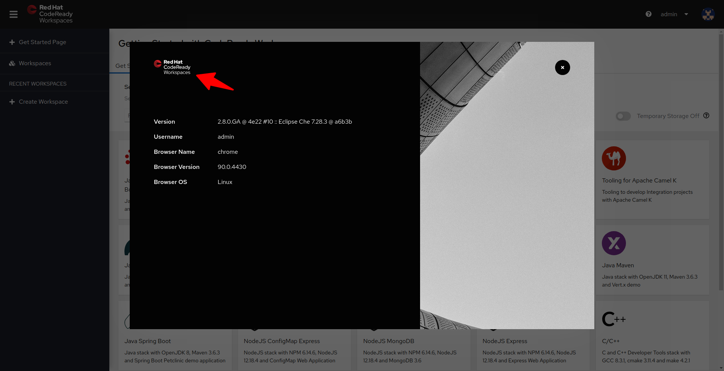The image size is (724, 371).
Task: Open Tooling for Apache Camel K card title
Action: coord(639,181)
